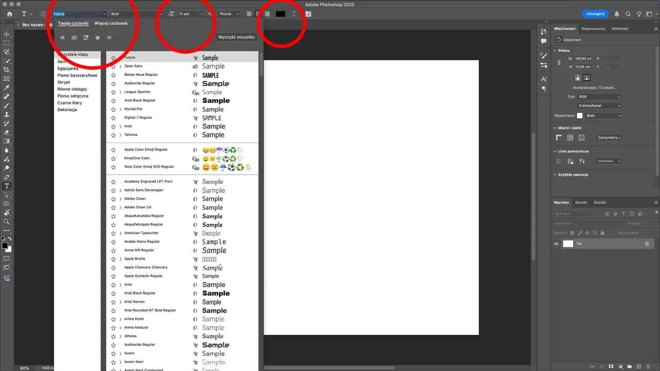Click the show similar fonts icon (≈)

110,37
